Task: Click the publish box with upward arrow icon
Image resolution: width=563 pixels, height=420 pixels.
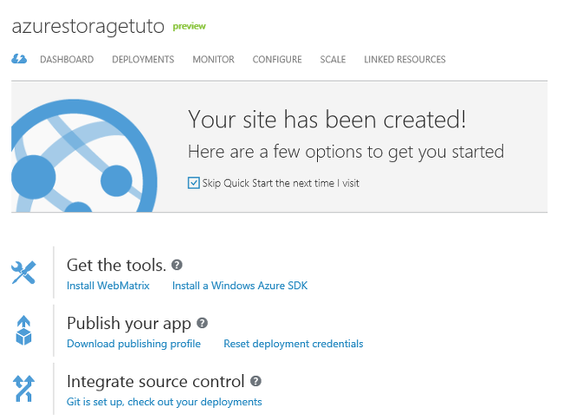Action: click(x=23, y=330)
